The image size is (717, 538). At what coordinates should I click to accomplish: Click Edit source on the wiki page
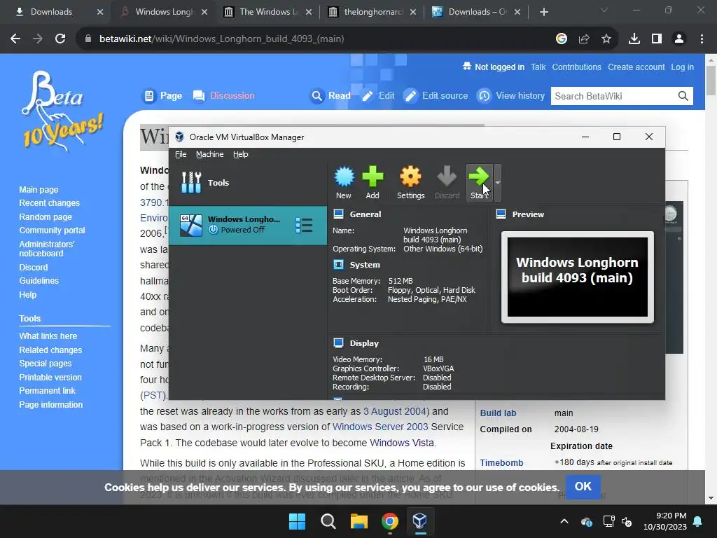pyautogui.click(x=436, y=95)
